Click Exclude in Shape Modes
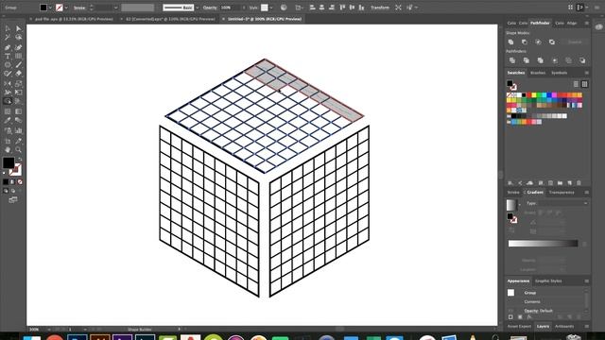The height and width of the screenshot is (340, 605). coord(552,42)
